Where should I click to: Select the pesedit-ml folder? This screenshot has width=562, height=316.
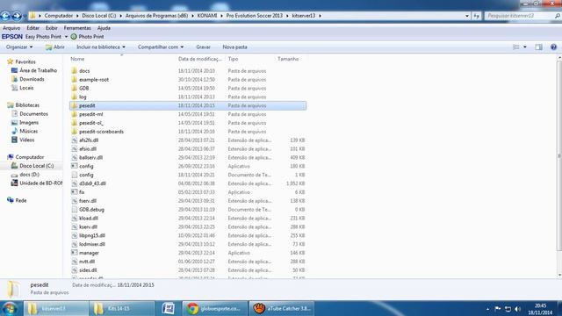pos(90,114)
